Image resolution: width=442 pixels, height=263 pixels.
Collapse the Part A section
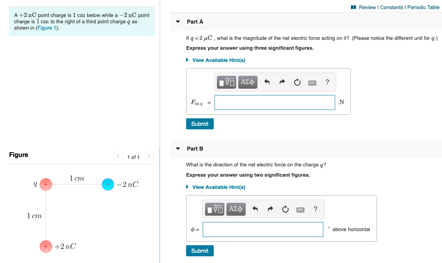(177, 22)
